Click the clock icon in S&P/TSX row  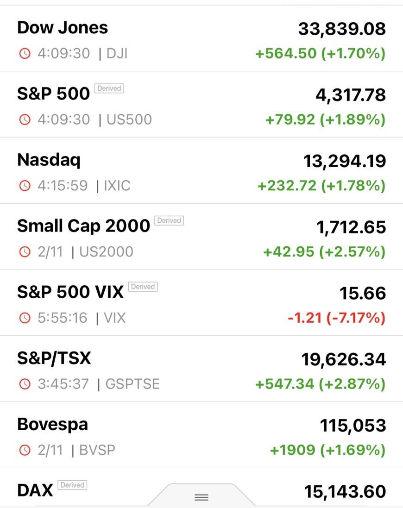pyautogui.click(x=25, y=384)
